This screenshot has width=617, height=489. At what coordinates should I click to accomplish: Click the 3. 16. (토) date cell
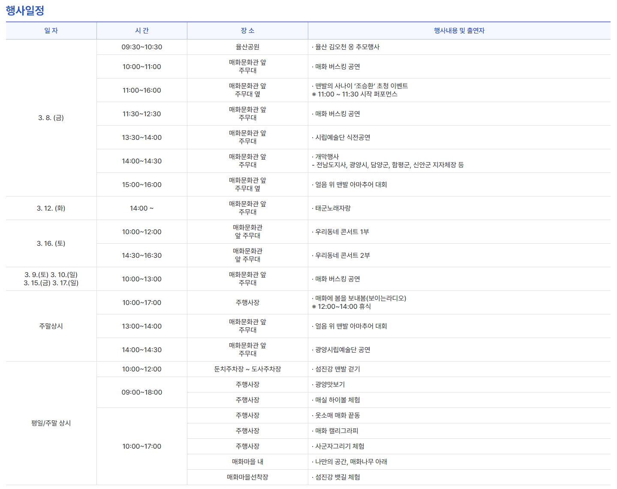51,243
